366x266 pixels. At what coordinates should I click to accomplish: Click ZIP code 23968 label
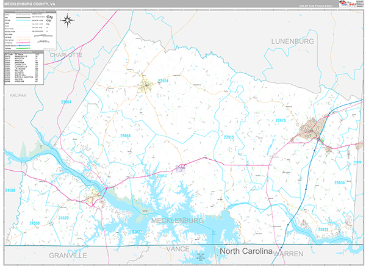[x=126, y=135]
